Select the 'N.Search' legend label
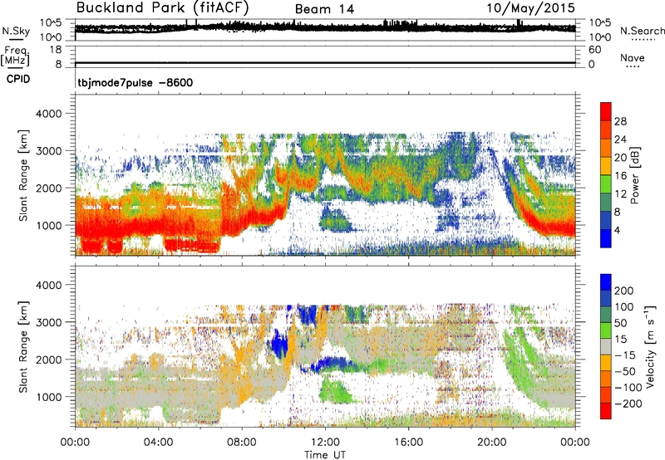The width and height of the screenshot is (665, 460). coord(643,31)
